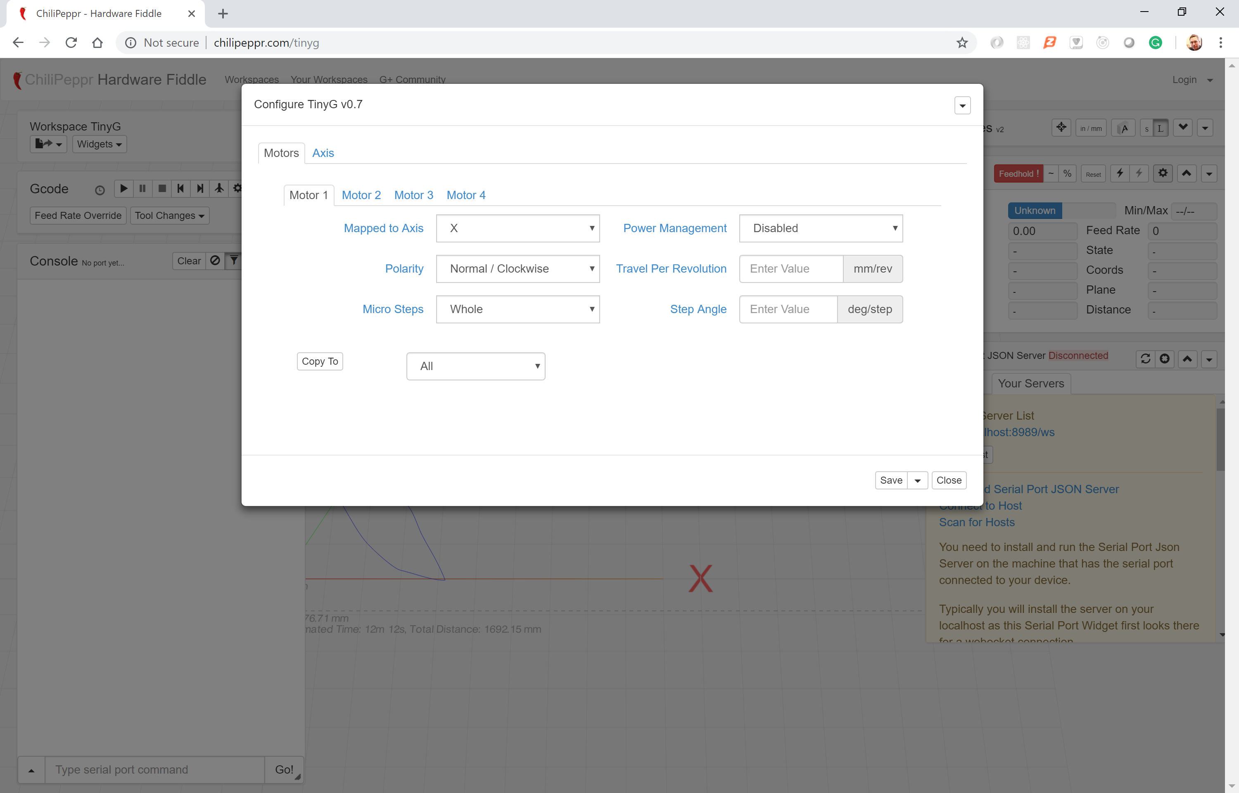Click the 3D cube A icon
1239x793 pixels.
click(x=1123, y=128)
